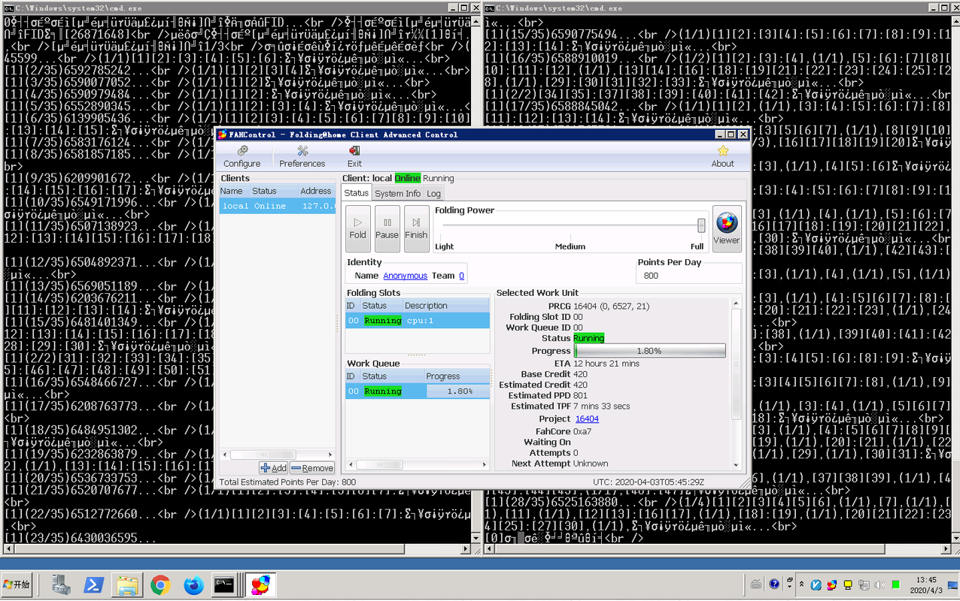Image resolution: width=960 pixels, height=601 pixels.
Task: Open Google Chrome from taskbar
Action: (160, 584)
